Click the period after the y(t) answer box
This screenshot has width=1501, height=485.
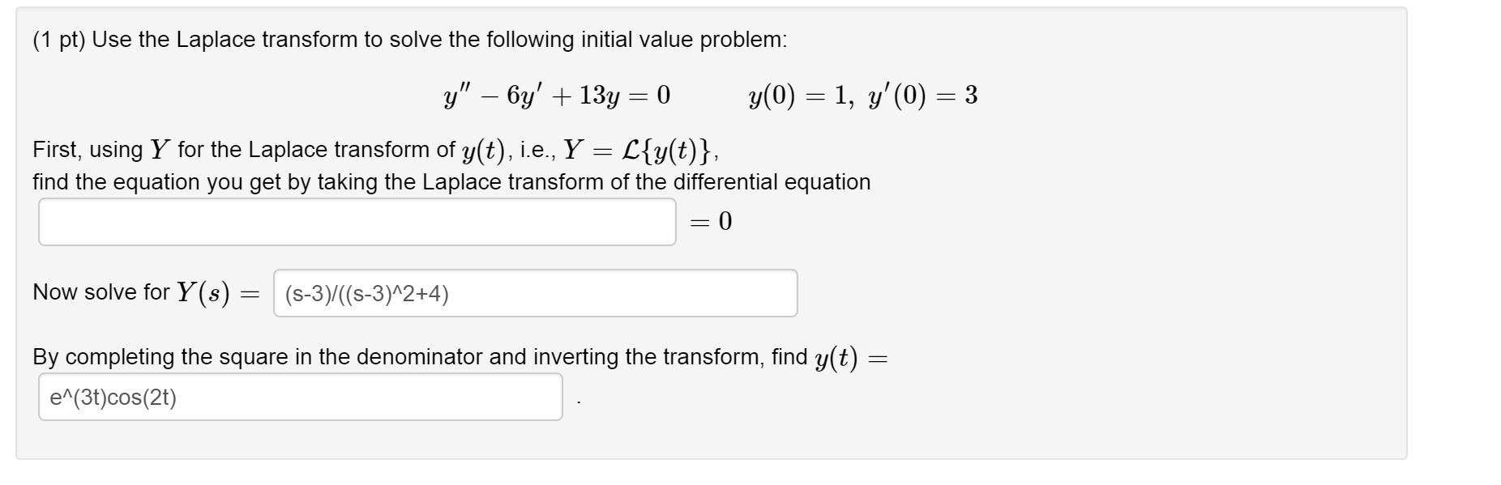pos(579,401)
